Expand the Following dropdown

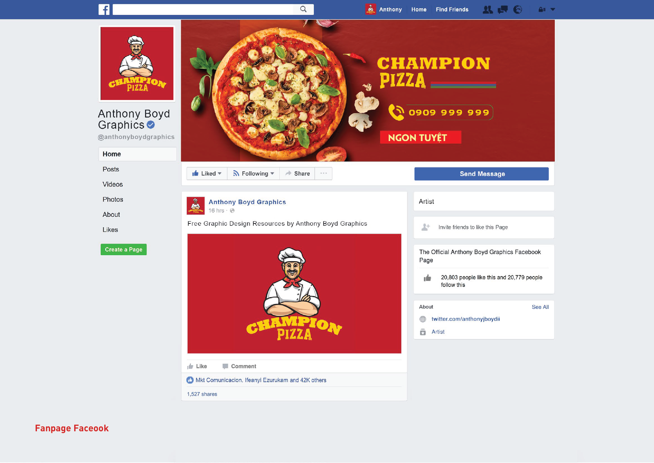point(254,173)
